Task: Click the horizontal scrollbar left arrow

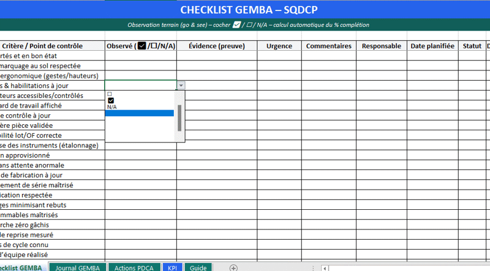Action: point(325,268)
